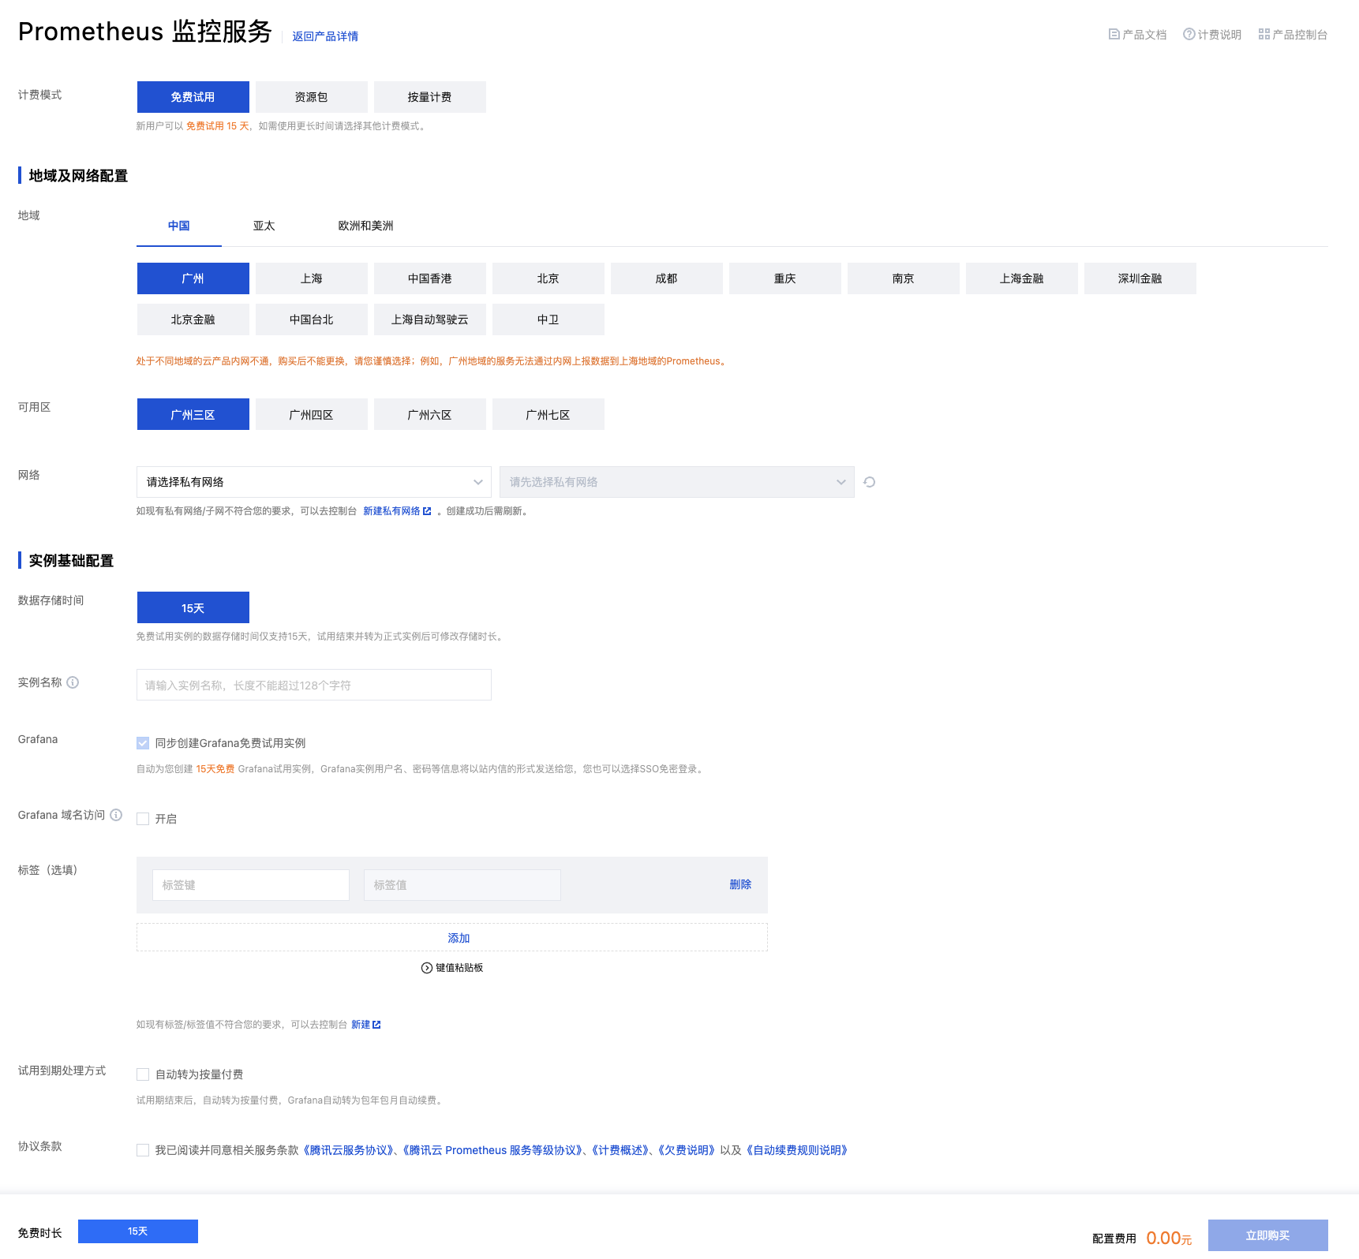Click the info icon beside 实例名称

pos(73,682)
